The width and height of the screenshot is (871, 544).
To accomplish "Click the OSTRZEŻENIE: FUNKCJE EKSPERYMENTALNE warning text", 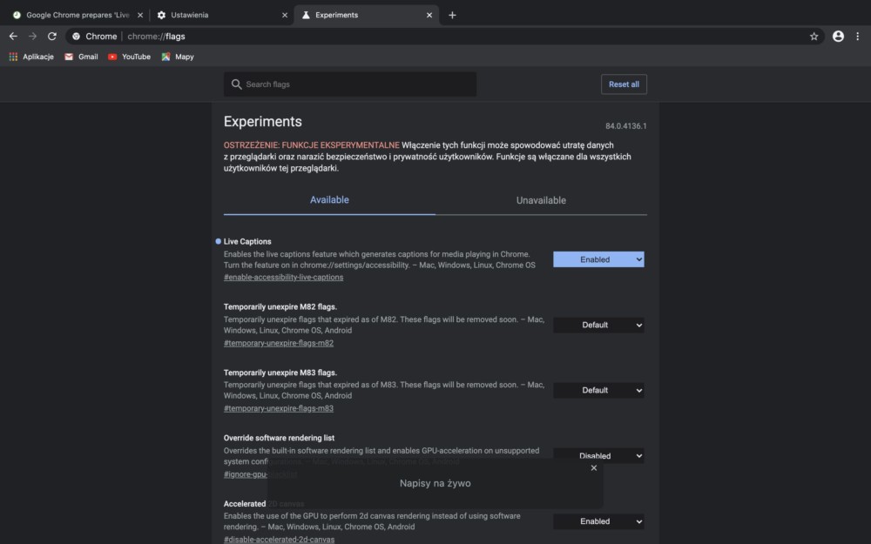I will 312,144.
